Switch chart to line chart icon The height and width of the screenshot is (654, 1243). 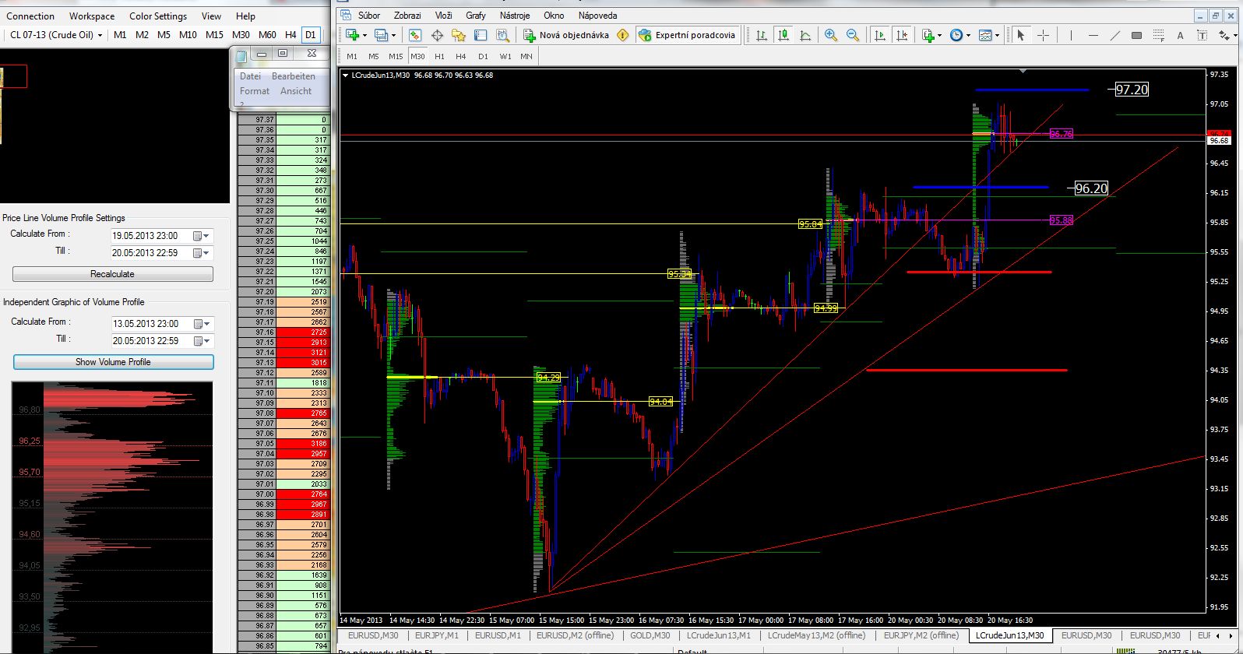(x=805, y=35)
